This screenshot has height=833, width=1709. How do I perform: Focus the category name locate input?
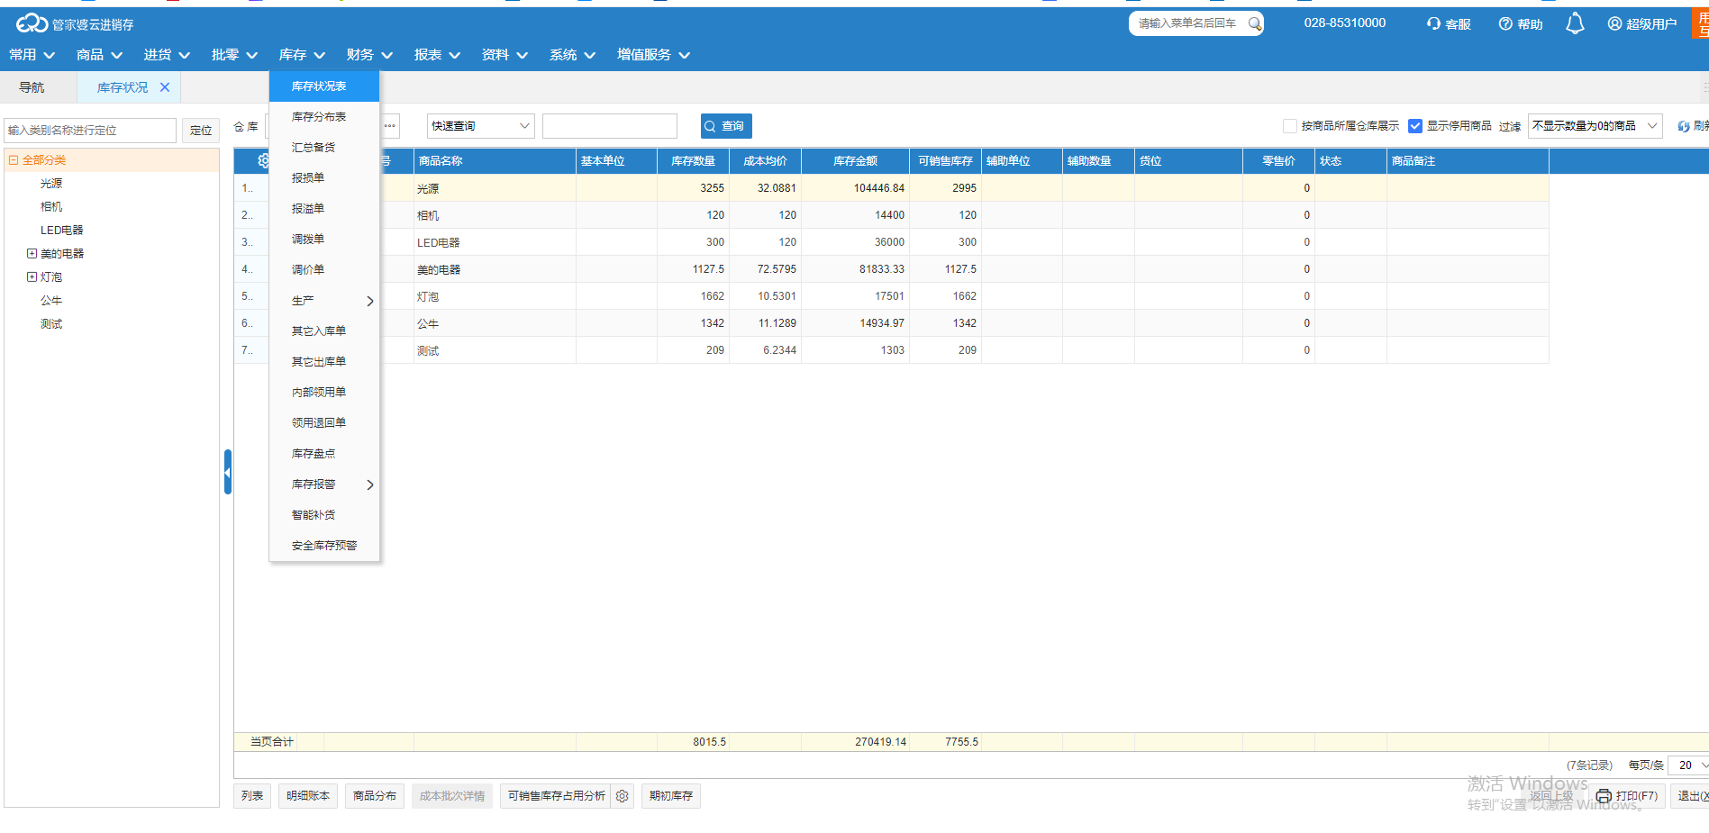point(90,131)
